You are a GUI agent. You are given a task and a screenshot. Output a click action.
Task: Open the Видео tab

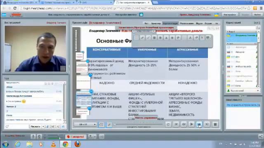(199, 23)
